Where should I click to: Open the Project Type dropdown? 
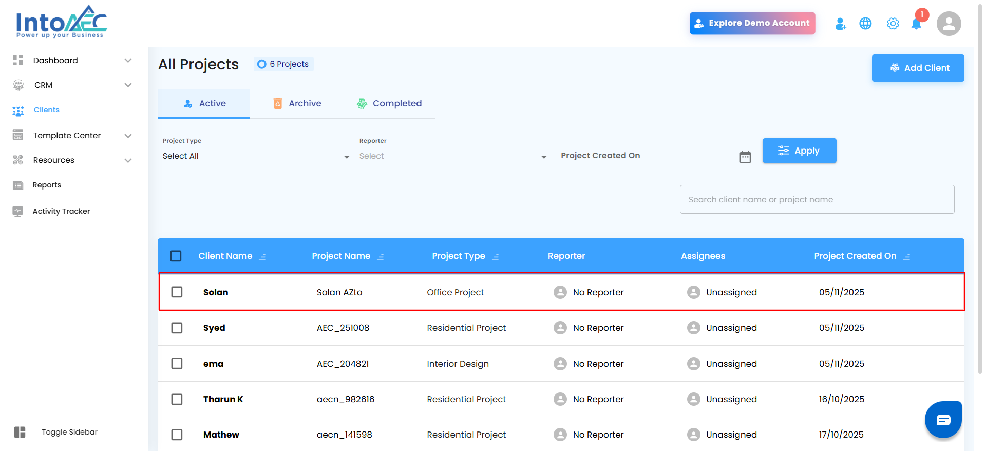tap(257, 156)
